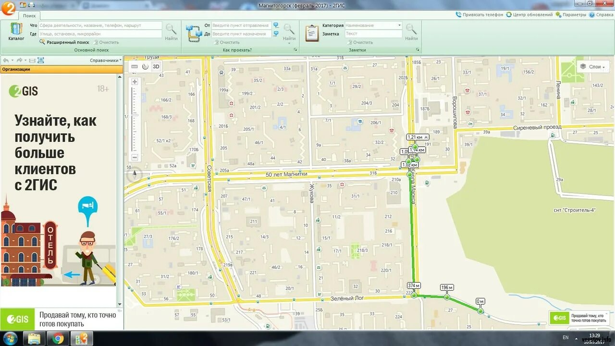
Task: Focus the От departure point field
Action: point(241,25)
